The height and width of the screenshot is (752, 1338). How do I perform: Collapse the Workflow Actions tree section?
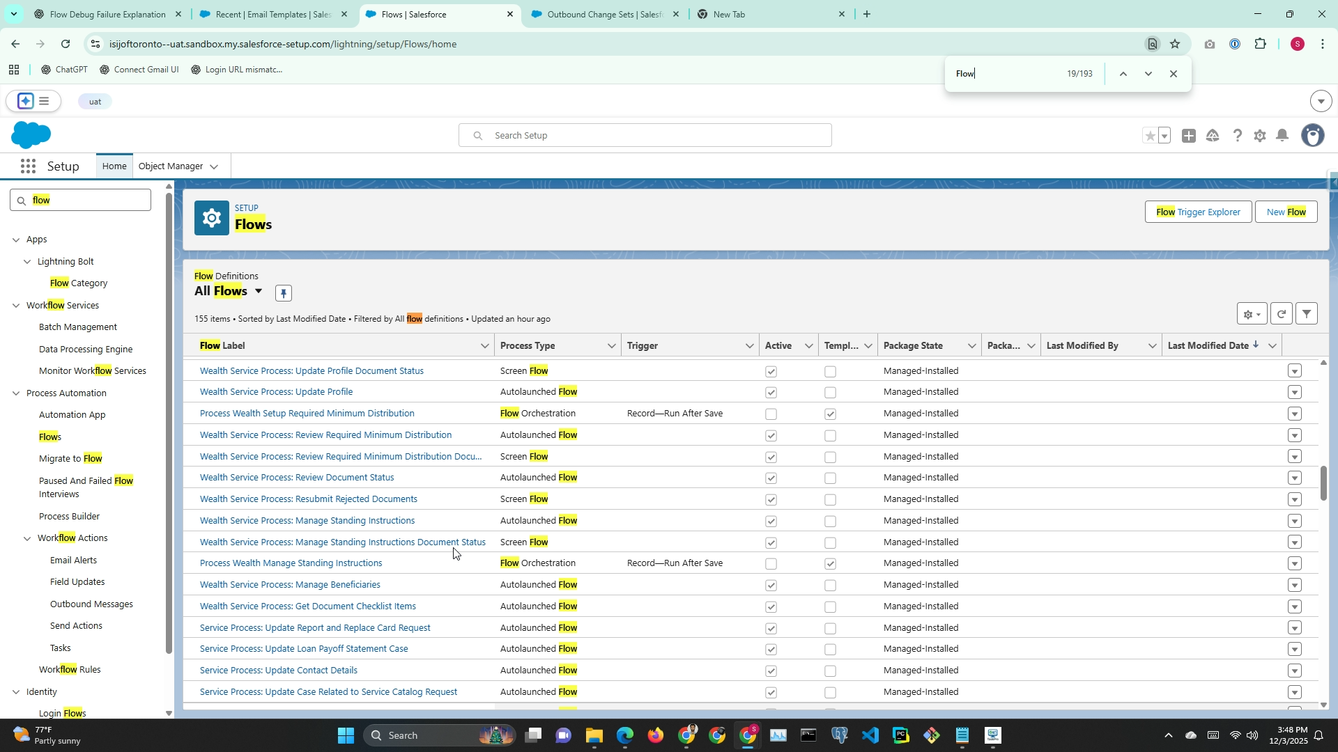click(x=28, y=538)
